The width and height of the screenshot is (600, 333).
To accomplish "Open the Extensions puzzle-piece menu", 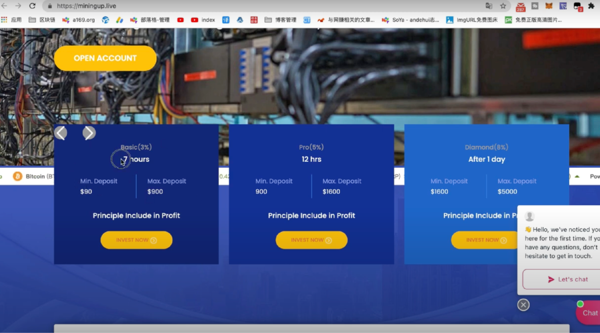I will pos(591,6).
